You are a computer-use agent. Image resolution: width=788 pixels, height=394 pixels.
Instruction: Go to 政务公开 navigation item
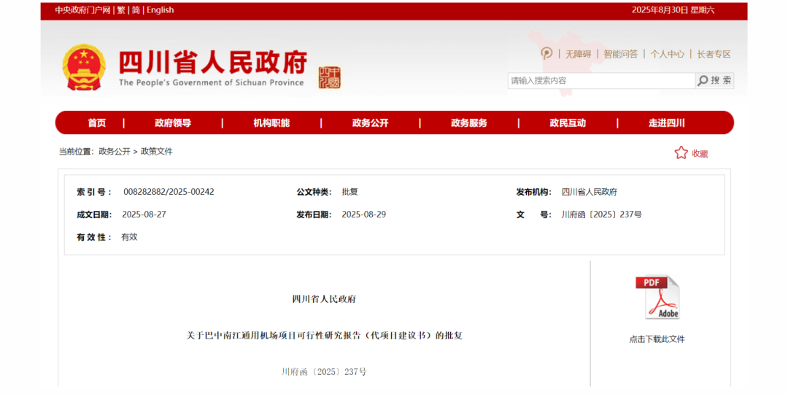tap(370, 123)
